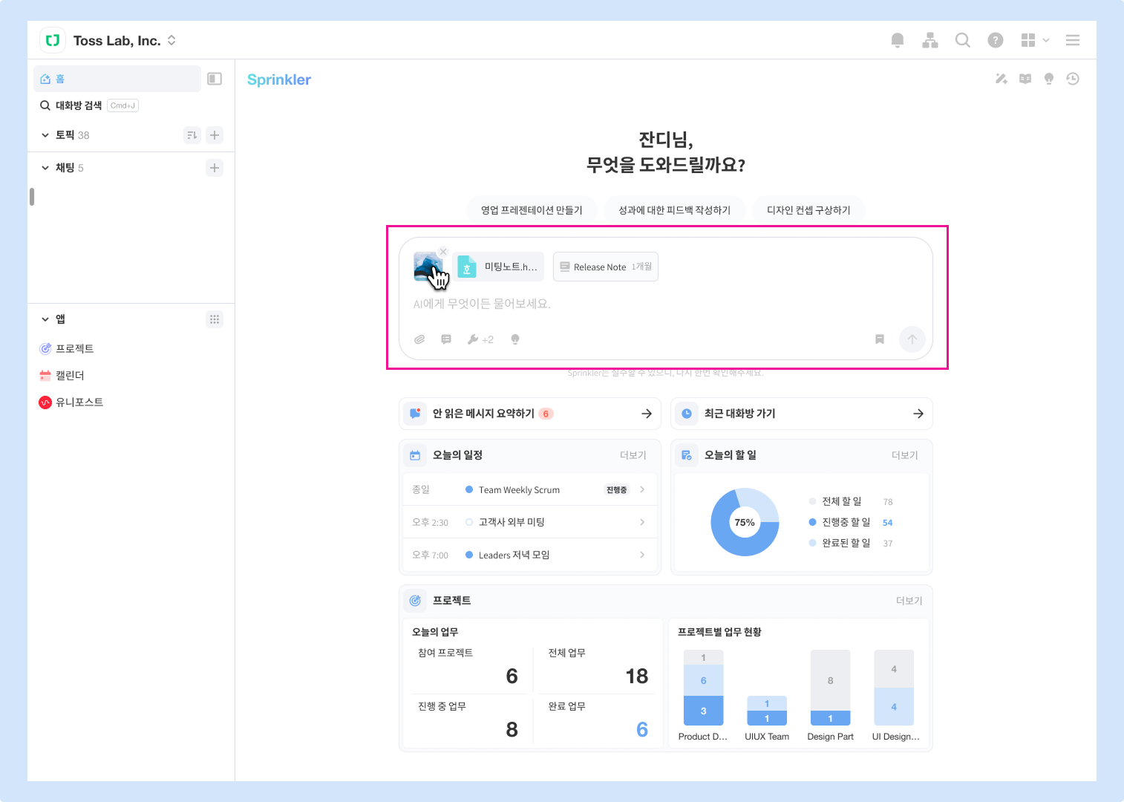Open the 앱 grid icon in sidebar

215,319
